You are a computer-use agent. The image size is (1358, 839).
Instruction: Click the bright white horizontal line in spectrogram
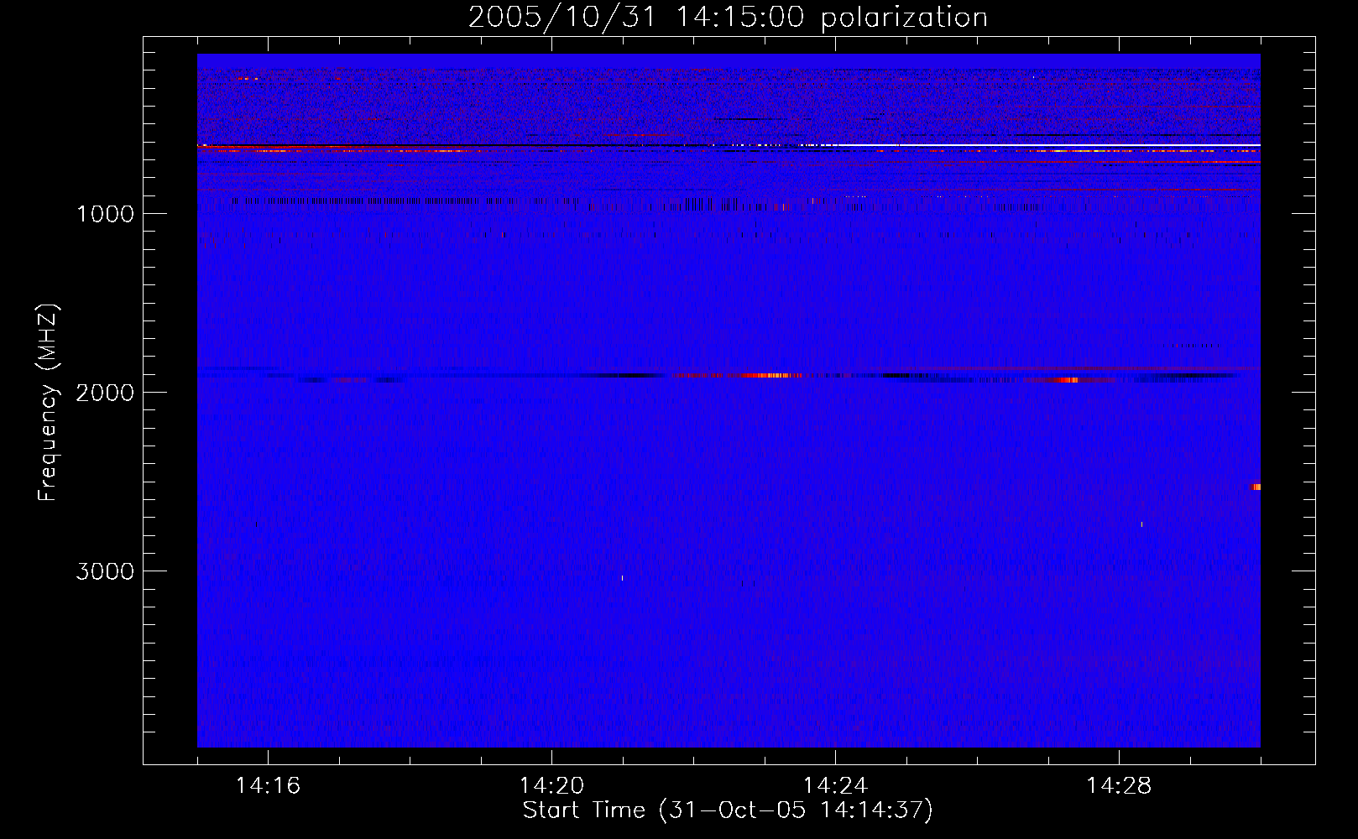[x=1049, y=146]
